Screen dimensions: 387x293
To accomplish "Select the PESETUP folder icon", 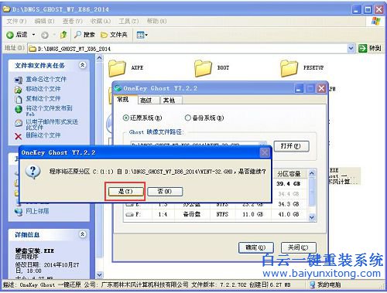I will tap(289, 68).
